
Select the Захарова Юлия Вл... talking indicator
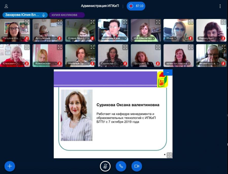click(x=25, y=15)
